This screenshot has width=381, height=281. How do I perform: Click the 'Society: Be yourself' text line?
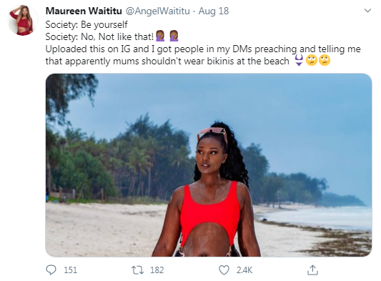[86, 24]
